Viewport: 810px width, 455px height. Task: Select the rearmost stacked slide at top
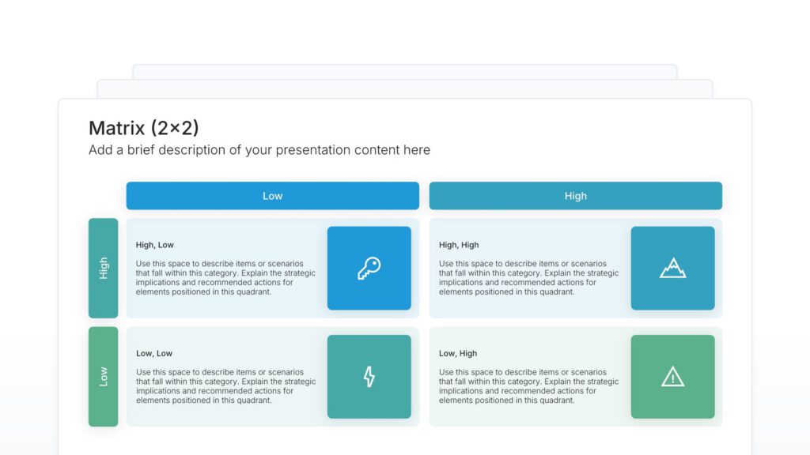(404, 71)
